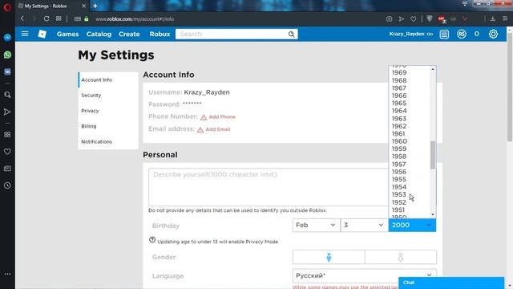Choose year 1969 from list
The height and width of the screenshot is (289, 513).
point(399,73)
